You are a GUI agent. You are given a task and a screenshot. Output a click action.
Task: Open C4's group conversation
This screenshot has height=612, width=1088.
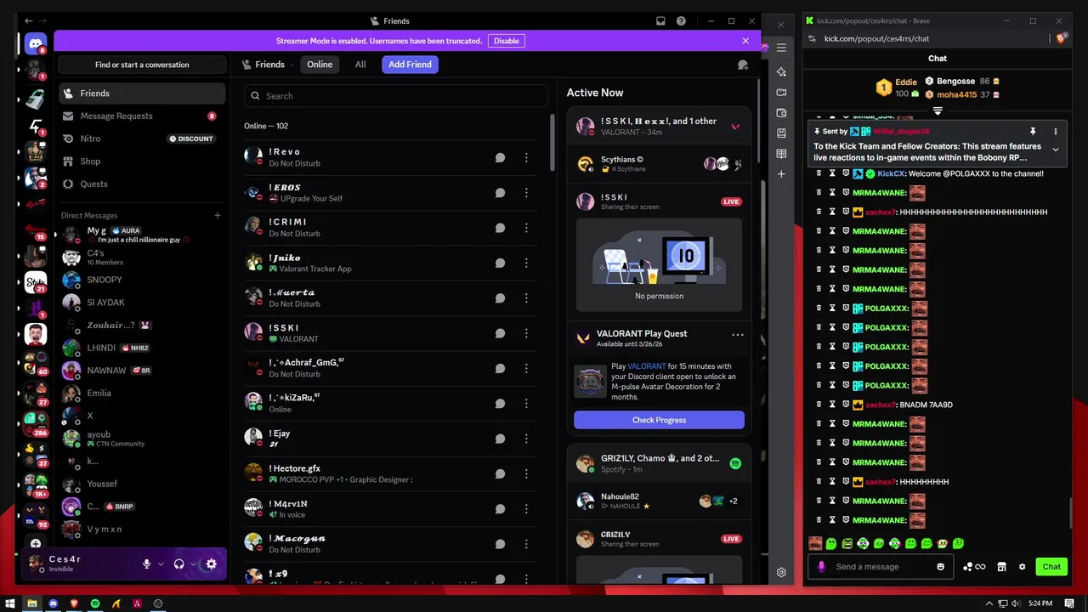[x=142, y=257]
